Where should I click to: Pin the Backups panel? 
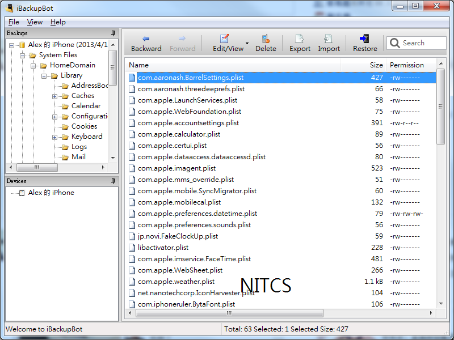click(x=113, y=33)
